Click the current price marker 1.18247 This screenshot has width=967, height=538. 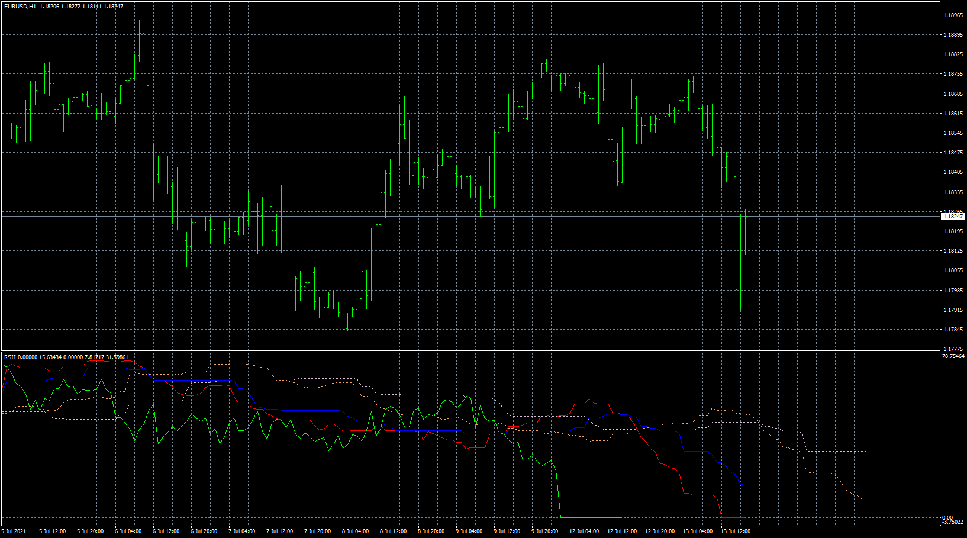click(x=953, y=217)
